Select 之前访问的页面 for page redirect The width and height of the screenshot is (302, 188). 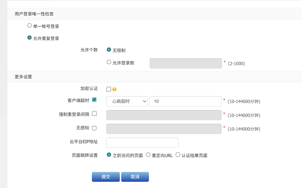click(x=109, y=155)
